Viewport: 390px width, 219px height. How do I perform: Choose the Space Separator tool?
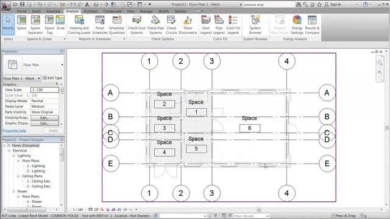tap(35, 25)
